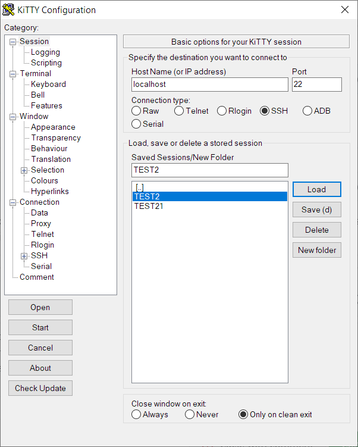The image size is (358, 447).
Task: Close the KiTTY Configuration window
Action: click(x=345, y=10)
